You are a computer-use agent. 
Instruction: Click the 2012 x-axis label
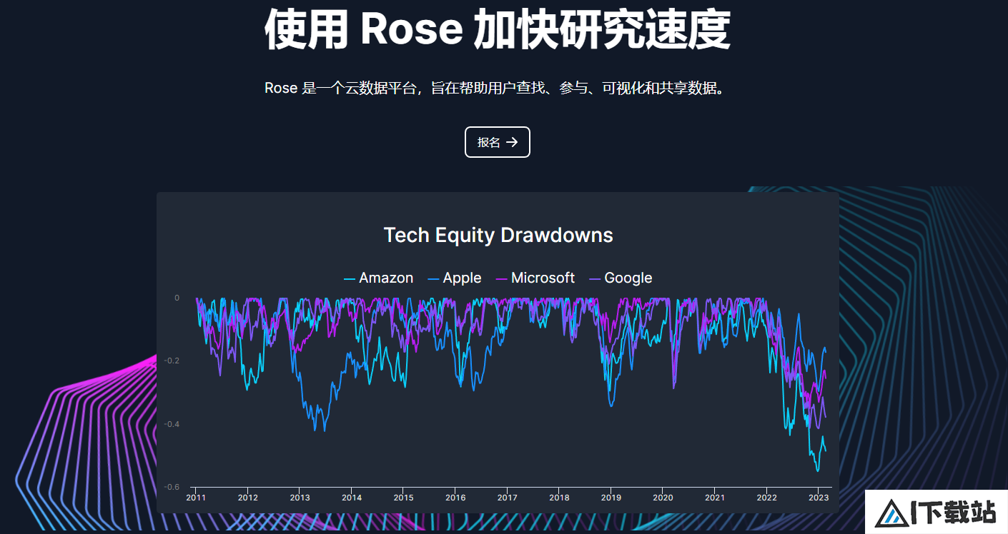coord(248,498)
